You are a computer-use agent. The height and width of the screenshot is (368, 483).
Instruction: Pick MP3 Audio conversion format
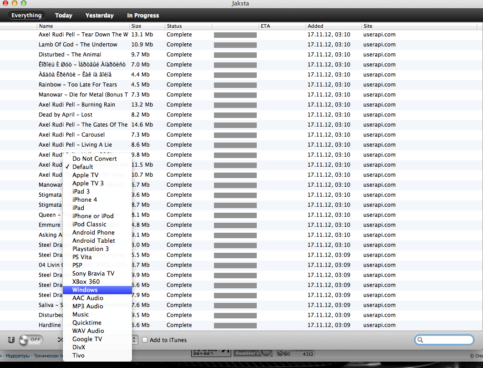[x=87, y=307]
